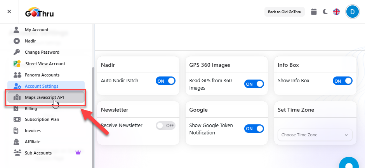
Task: Toggle Show Google Token Notification off
Action: (x=254, y=129)
